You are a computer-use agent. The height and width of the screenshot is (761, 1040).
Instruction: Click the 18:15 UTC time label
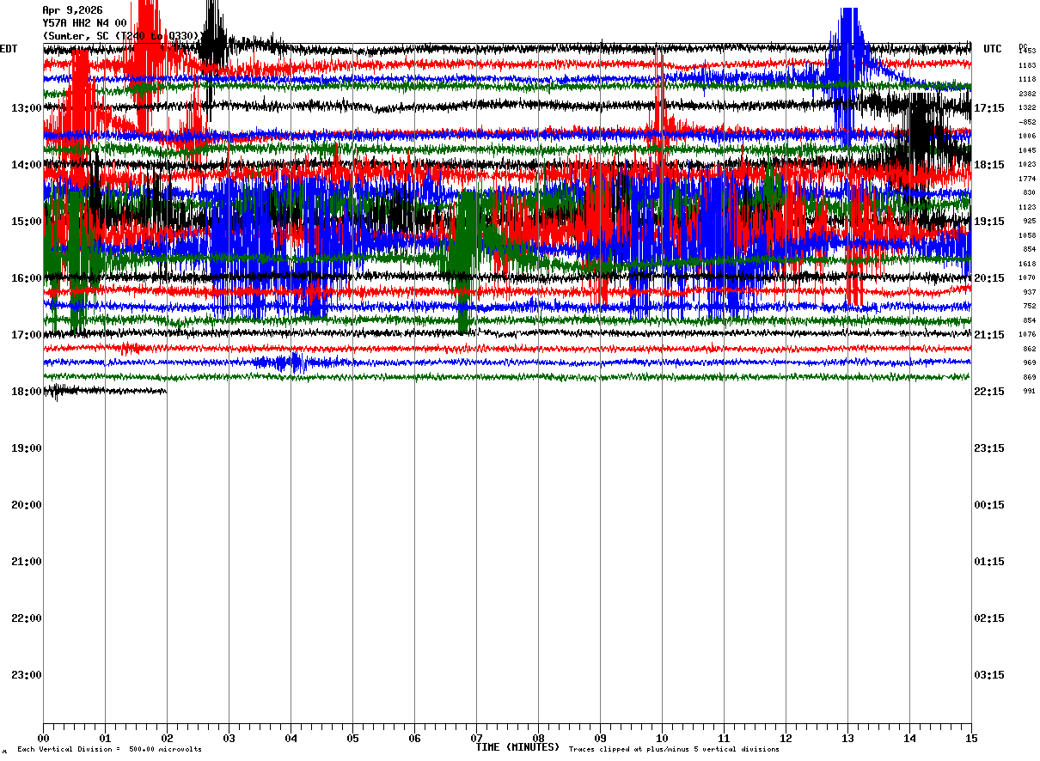(990, 165)
